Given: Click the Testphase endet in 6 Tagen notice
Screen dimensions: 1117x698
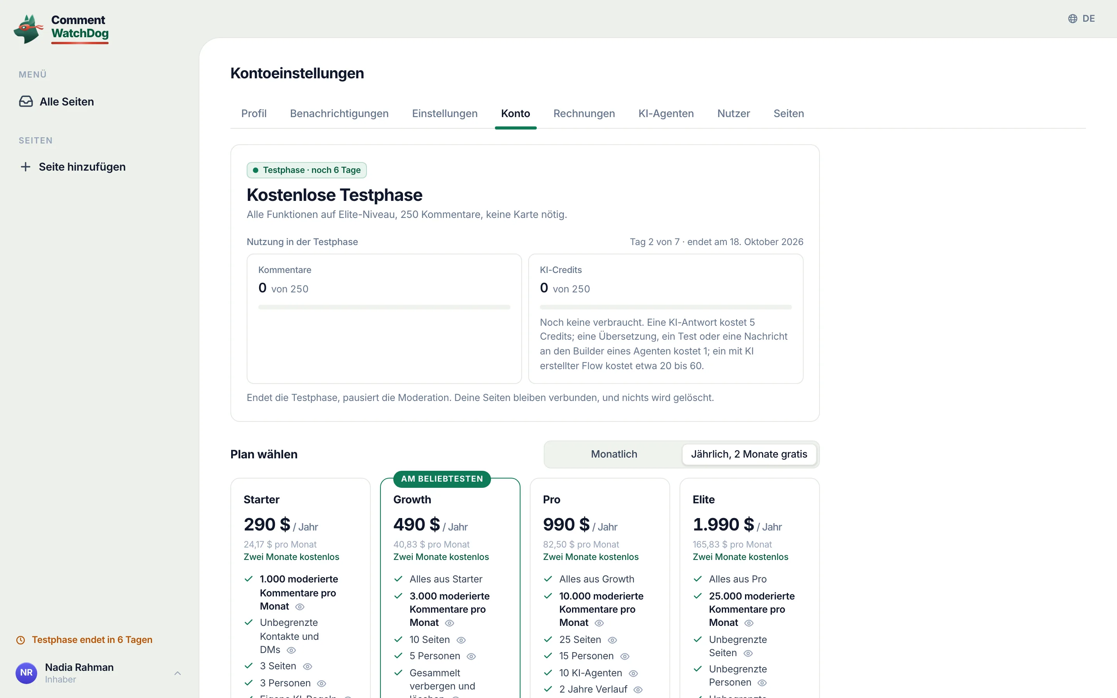Looking at the screenshot, I should click(x=85, y=640).
